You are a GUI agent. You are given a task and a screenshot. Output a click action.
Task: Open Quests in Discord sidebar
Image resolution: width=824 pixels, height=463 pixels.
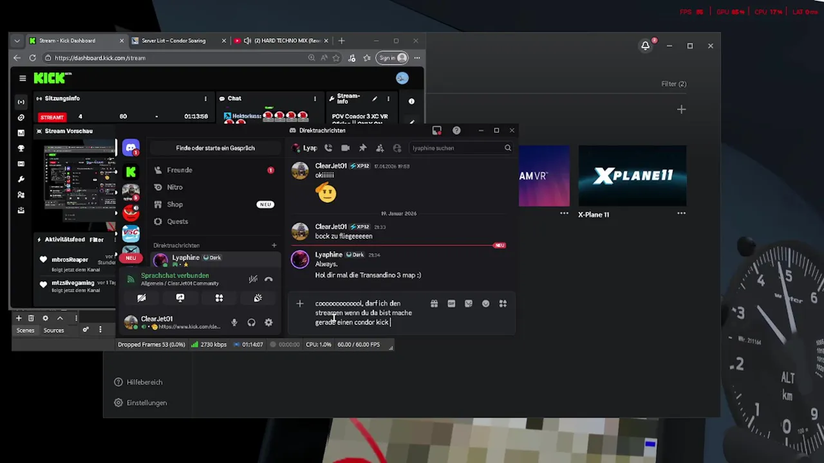pyautogui.click(x=215, y=222)
